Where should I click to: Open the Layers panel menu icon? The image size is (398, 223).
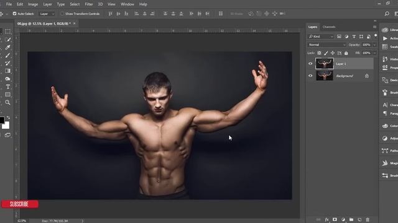(374, 27)
